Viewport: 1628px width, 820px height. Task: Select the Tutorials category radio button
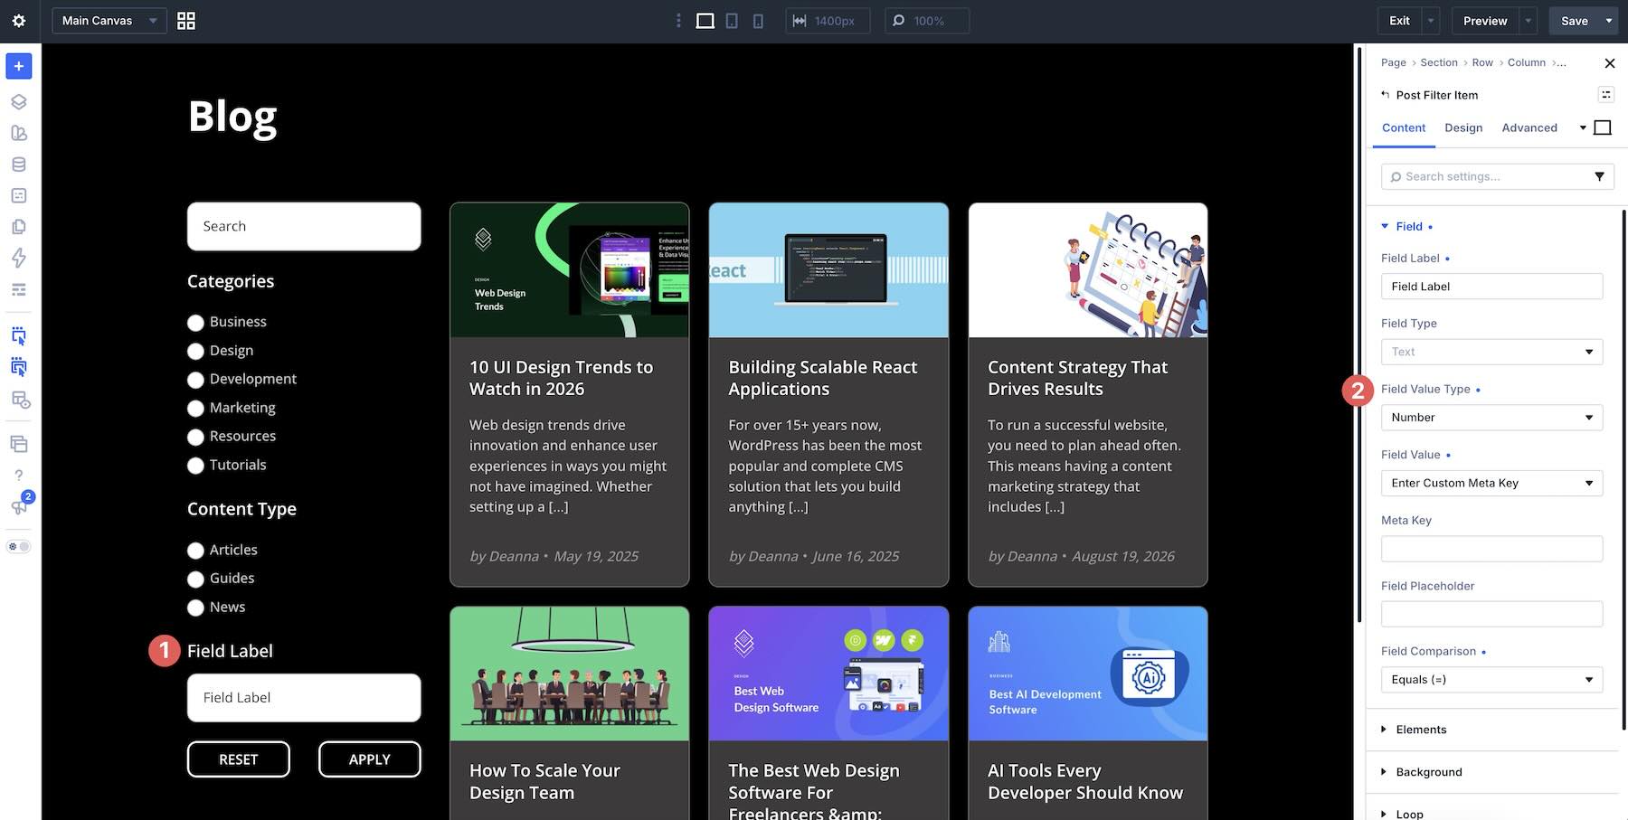point(195,466)
